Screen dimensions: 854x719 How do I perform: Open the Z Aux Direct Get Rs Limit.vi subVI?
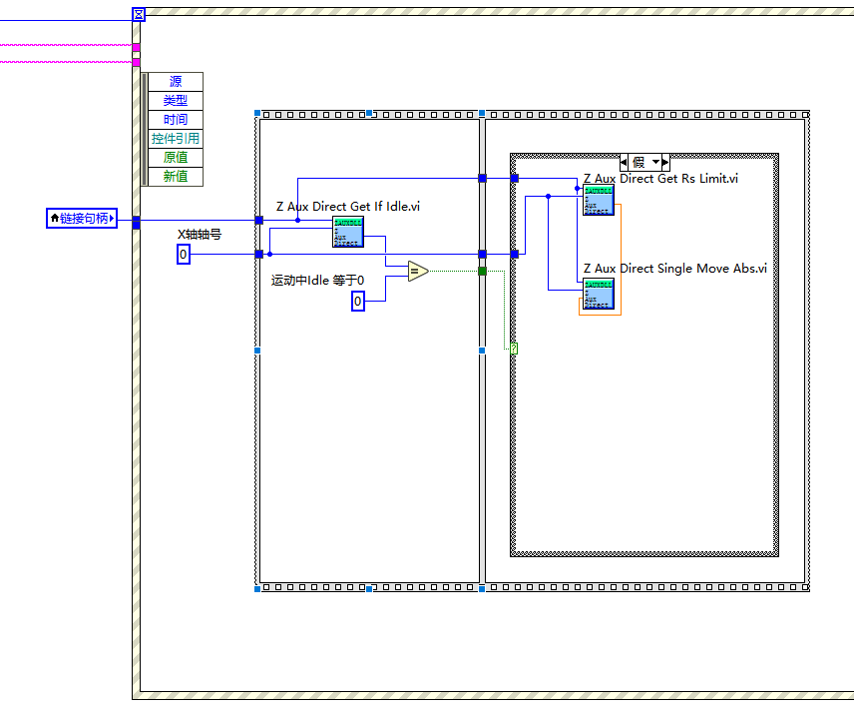[598, 198]
